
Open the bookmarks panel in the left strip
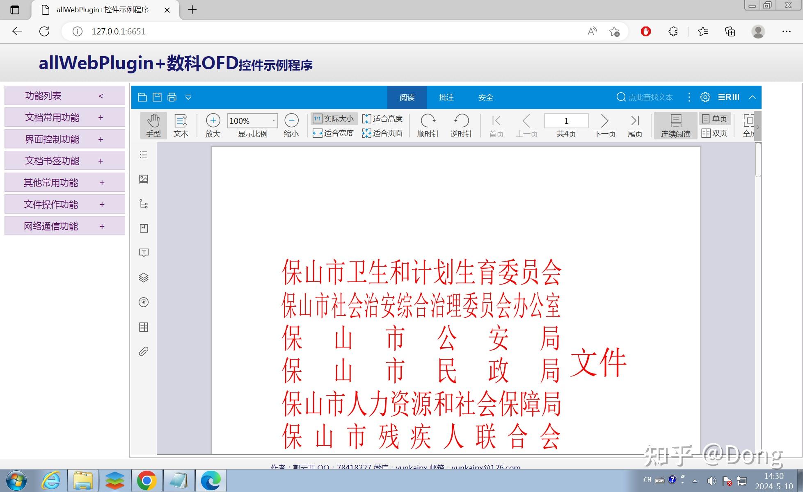[x=143, y=228]
